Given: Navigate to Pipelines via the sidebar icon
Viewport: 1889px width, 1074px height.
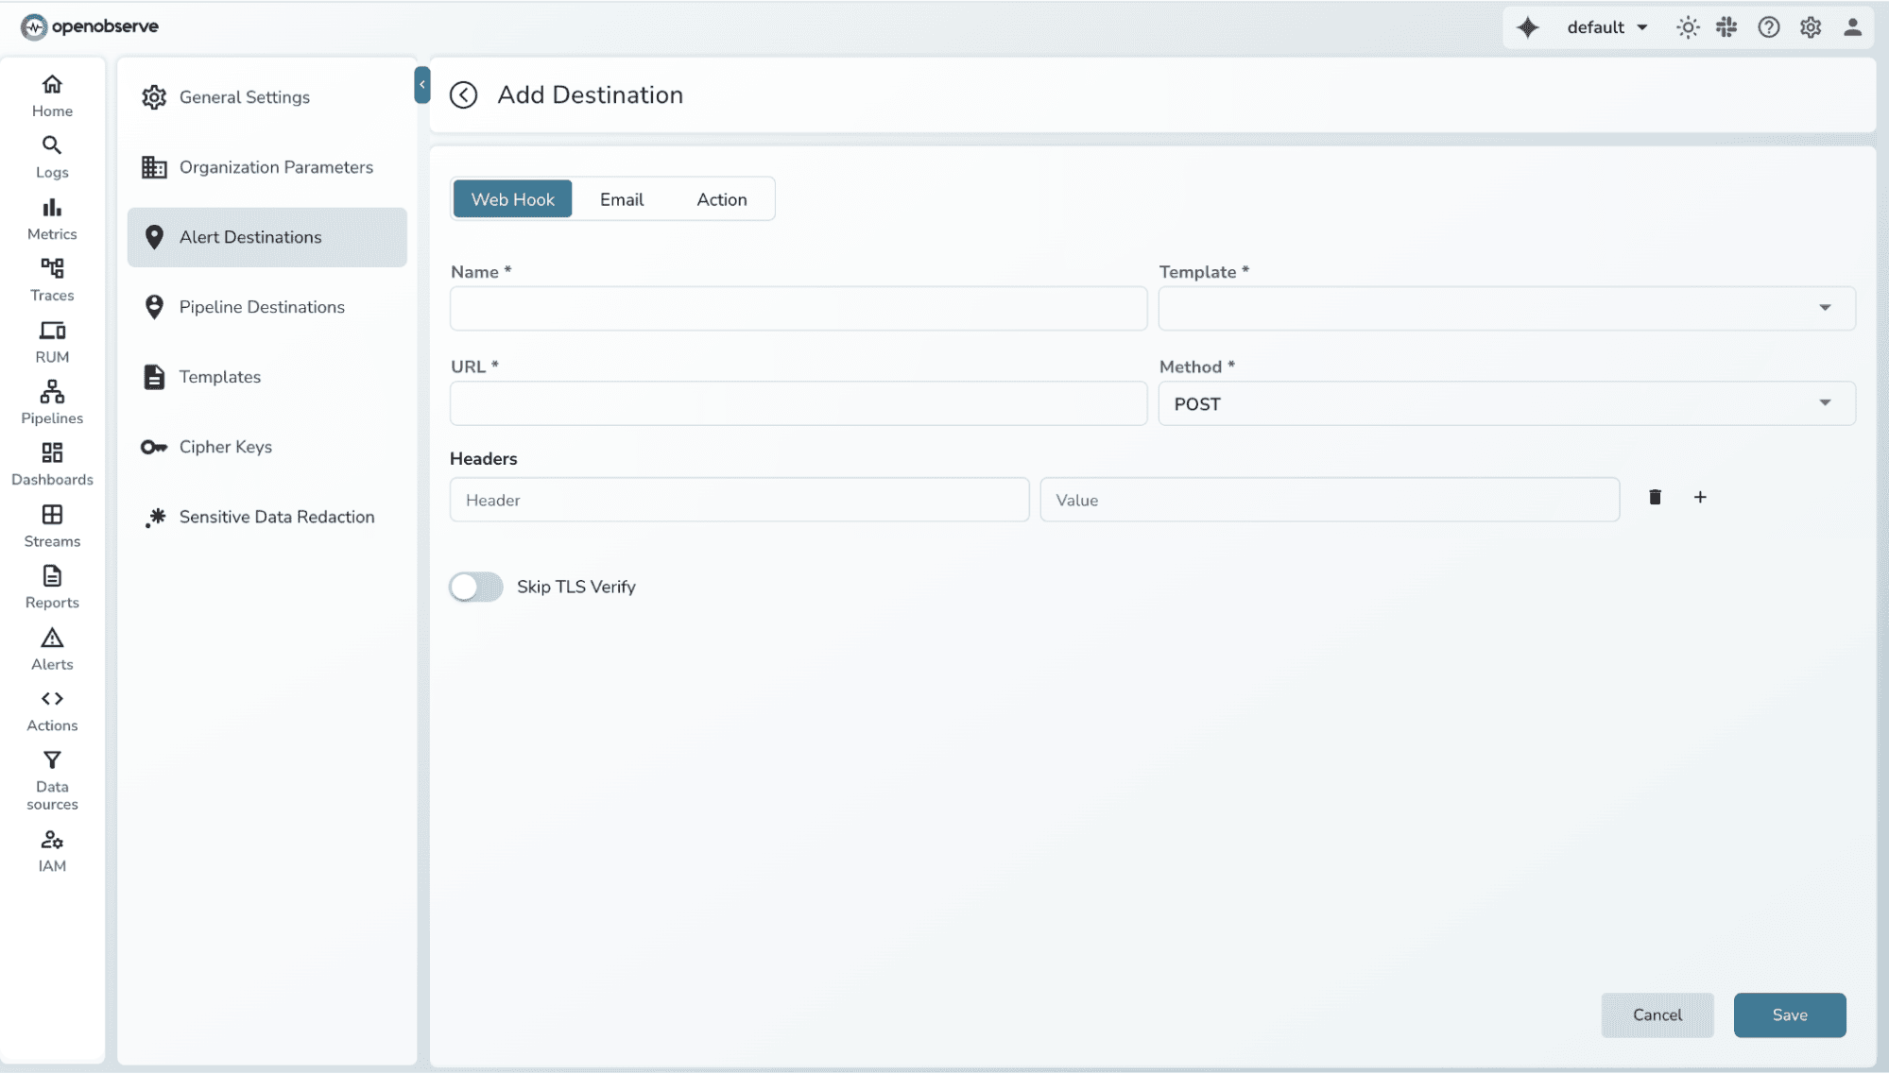Looking at the screenshot, I should (x=52, y=401).
